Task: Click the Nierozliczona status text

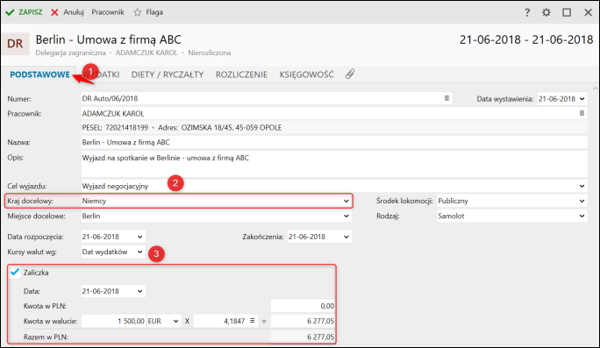Action: (210, 53)
